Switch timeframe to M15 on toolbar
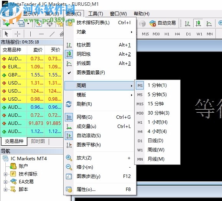The image size is (222, 201). [145, 34]
